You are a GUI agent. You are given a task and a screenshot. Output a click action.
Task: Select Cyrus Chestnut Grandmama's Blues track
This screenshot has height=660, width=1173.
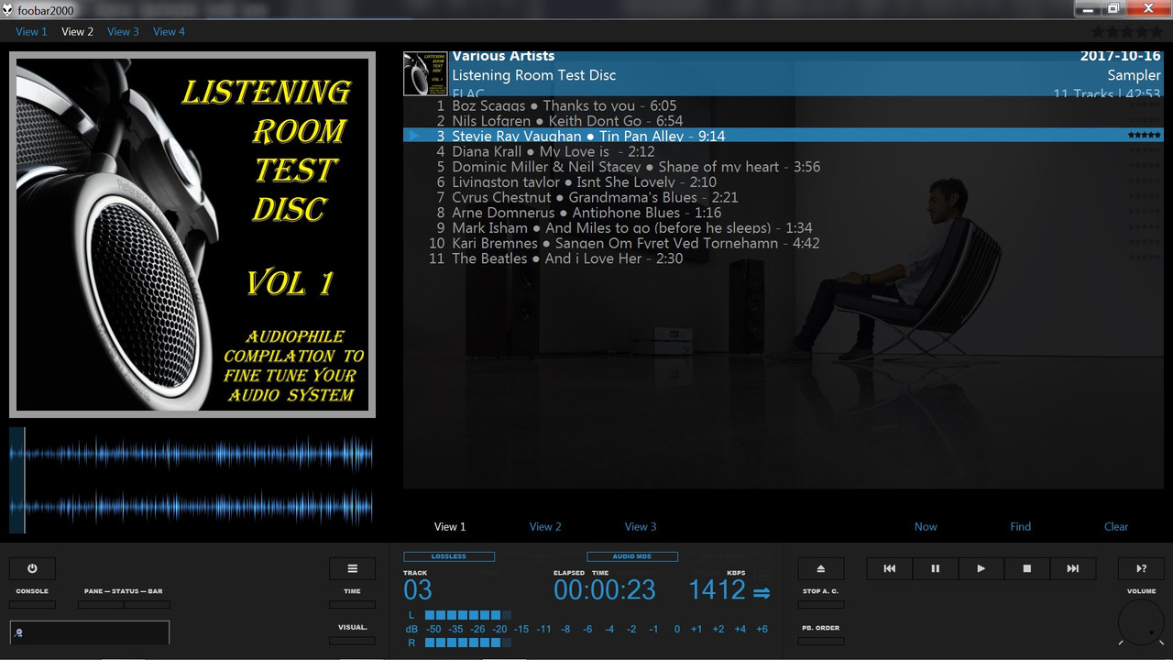(x=784, y=197)
